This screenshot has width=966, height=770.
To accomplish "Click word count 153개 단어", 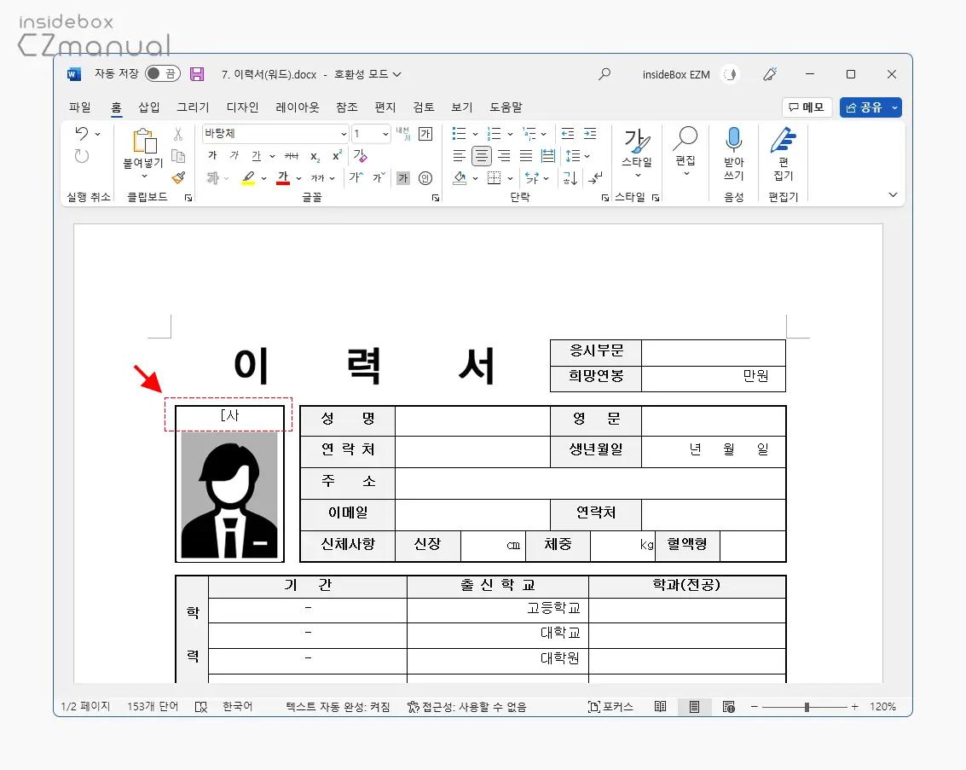I will (153, 707).
